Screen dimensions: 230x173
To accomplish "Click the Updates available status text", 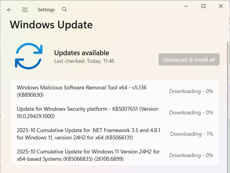I will (82, 53).
